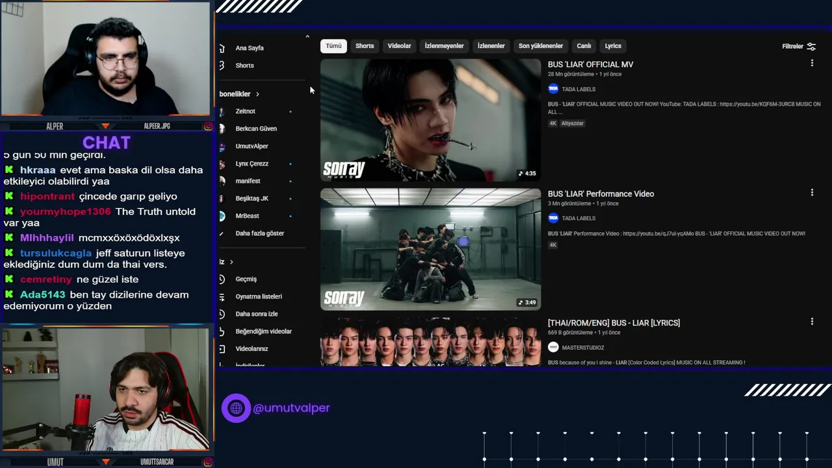Click the 3:49 duration badge
Image resolution: width=832 pixels, height=468 pixels.
coord(527,302)
